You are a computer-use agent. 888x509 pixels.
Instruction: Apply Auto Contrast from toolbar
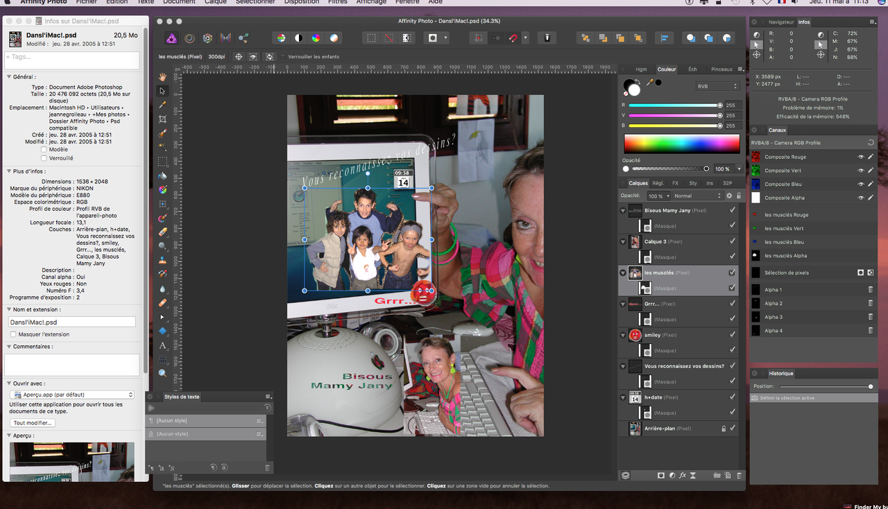pyautogui.click(x=298, y=38)
